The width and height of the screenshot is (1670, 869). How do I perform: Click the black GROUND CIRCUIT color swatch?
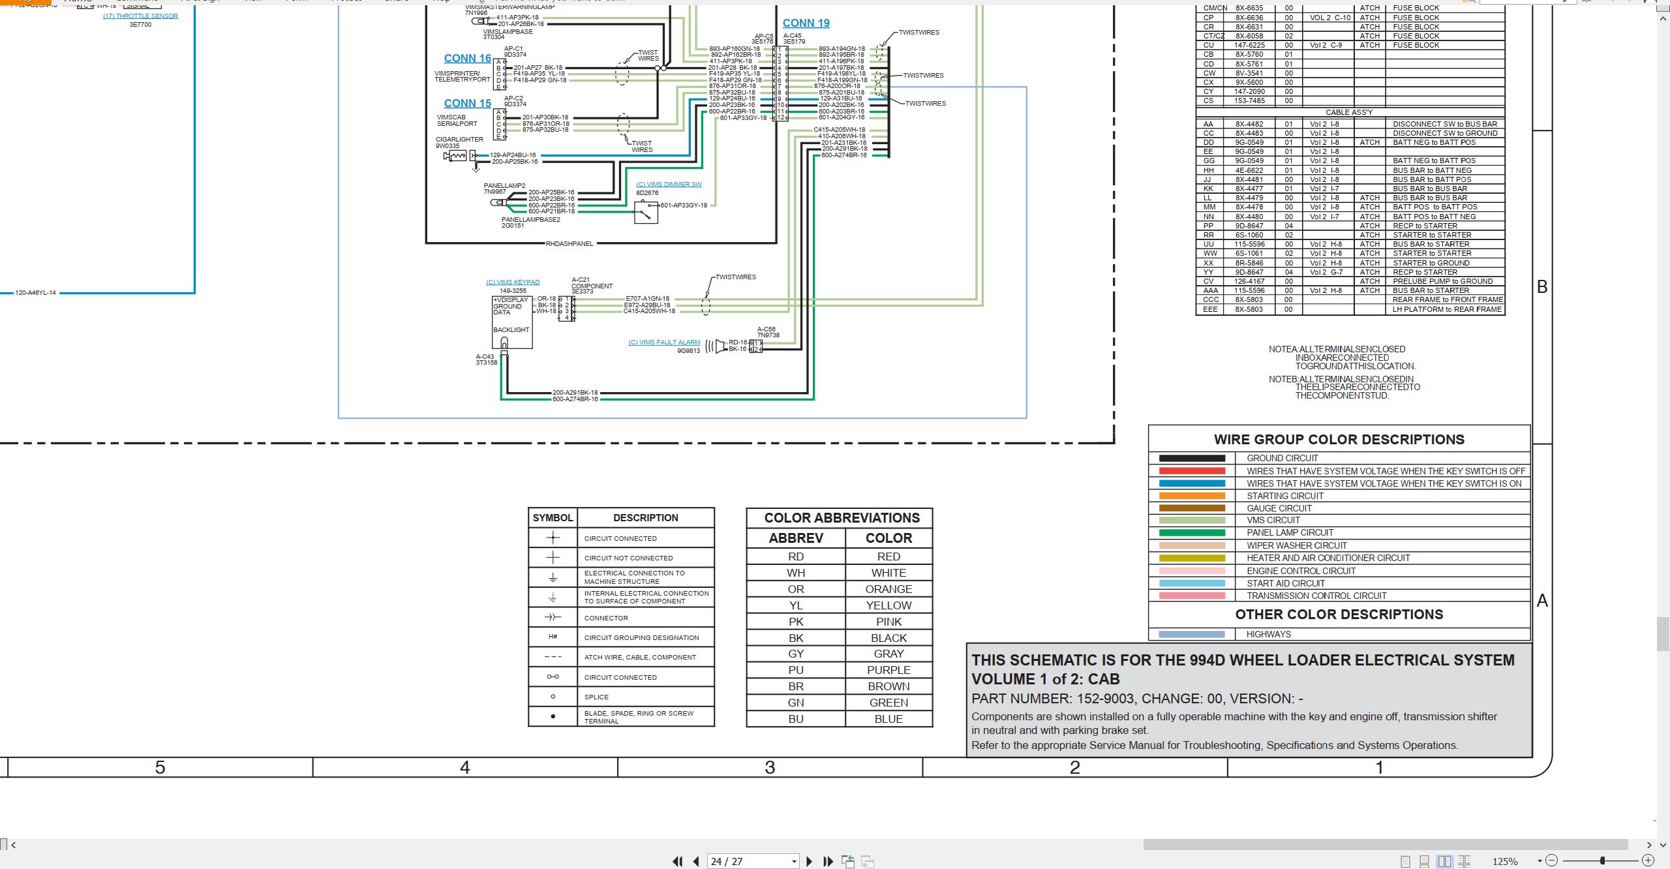pyautogui.click(x=1192, y=458)
